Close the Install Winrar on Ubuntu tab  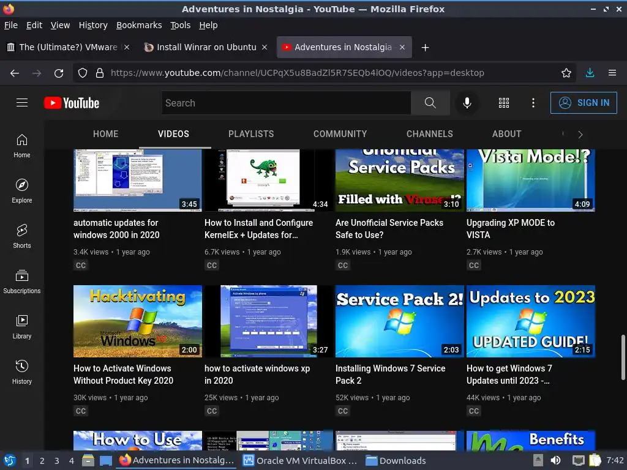265,47
